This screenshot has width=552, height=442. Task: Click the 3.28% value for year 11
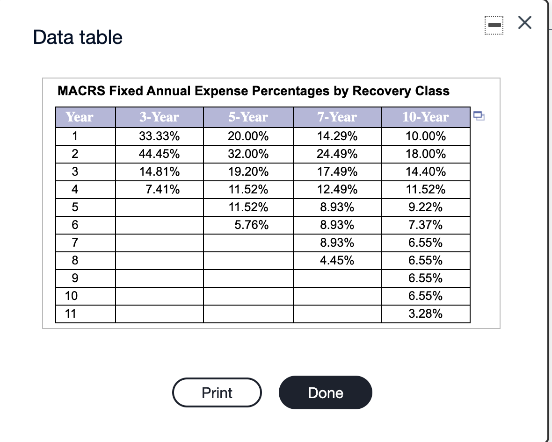425,314
